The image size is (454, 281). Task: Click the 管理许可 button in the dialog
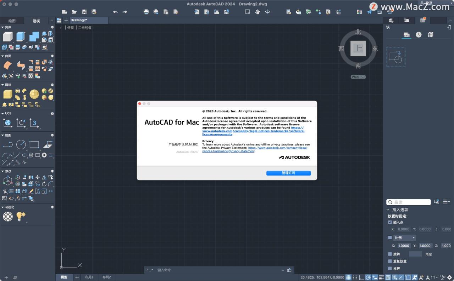point(288,173)
